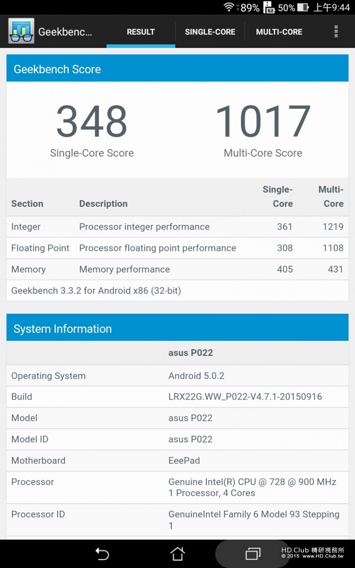
Task: Select the RESULT tab
Action: pos(141,32)
